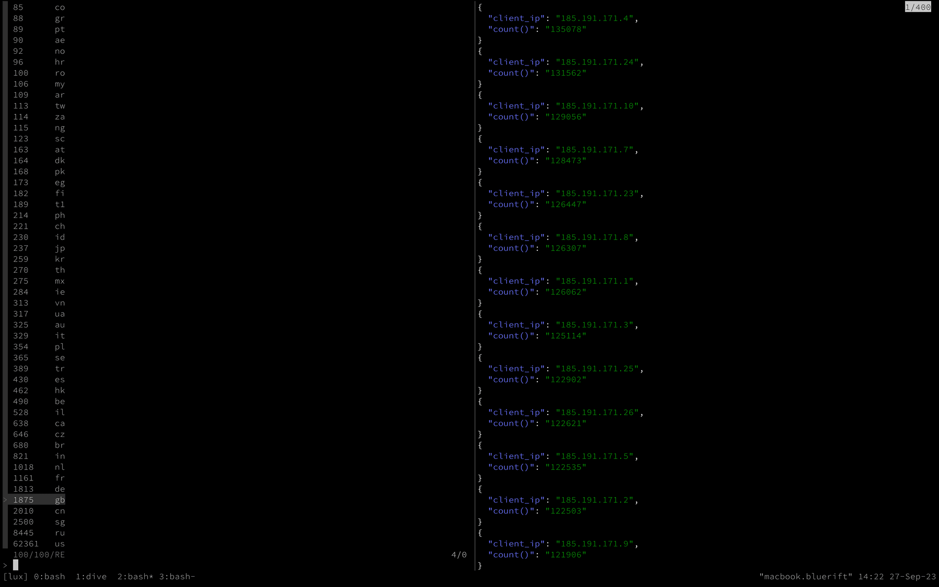Click the 'gb' country code entry
Screen dimensions: 939x587
pos(59,499)
